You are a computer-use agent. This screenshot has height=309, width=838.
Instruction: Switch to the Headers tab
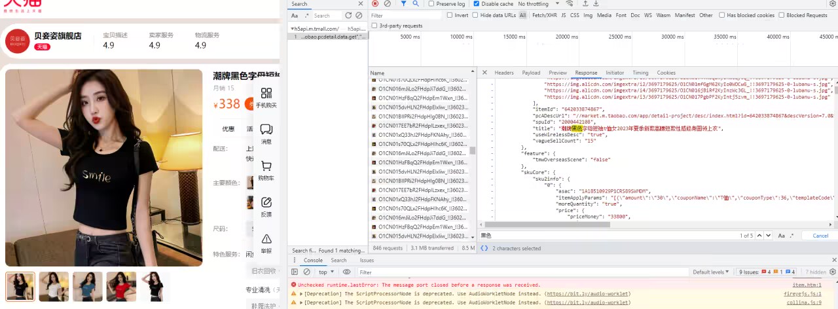[x=503, y=73]
